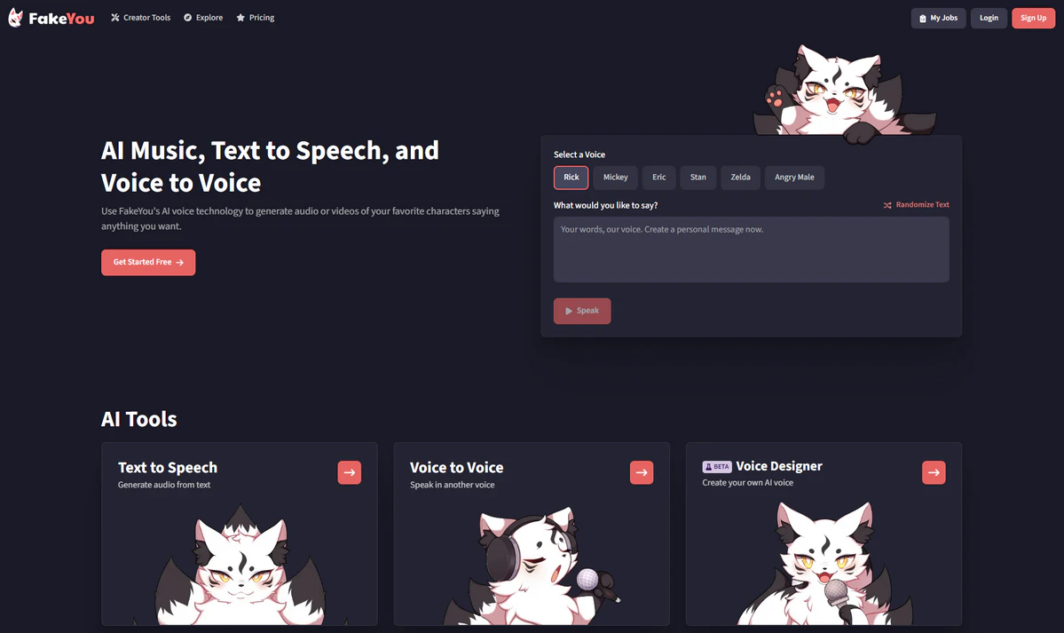Select the Mickey voice
The height and width of the screenshot is (633, 1064).
click(616, 178)
